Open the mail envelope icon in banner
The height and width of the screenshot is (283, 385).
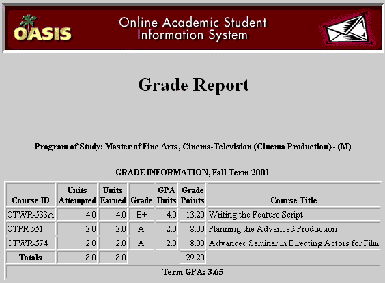click(x=347, y=29)
